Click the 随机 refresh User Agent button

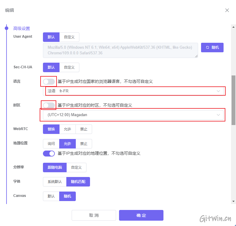coord(212,48)
